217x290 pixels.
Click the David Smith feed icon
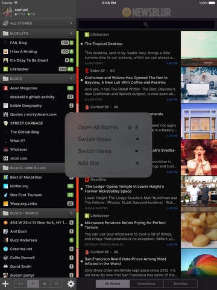tap(5, 266)
